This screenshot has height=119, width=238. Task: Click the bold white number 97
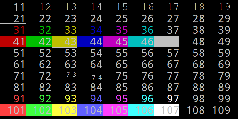[173, 99]
